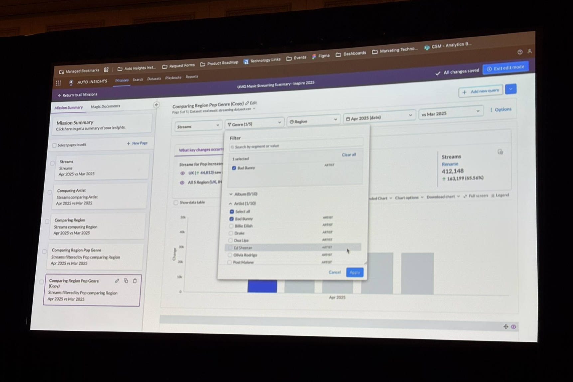
Task: Open the Managed Bookmarks folder
Action: point(79,71)
